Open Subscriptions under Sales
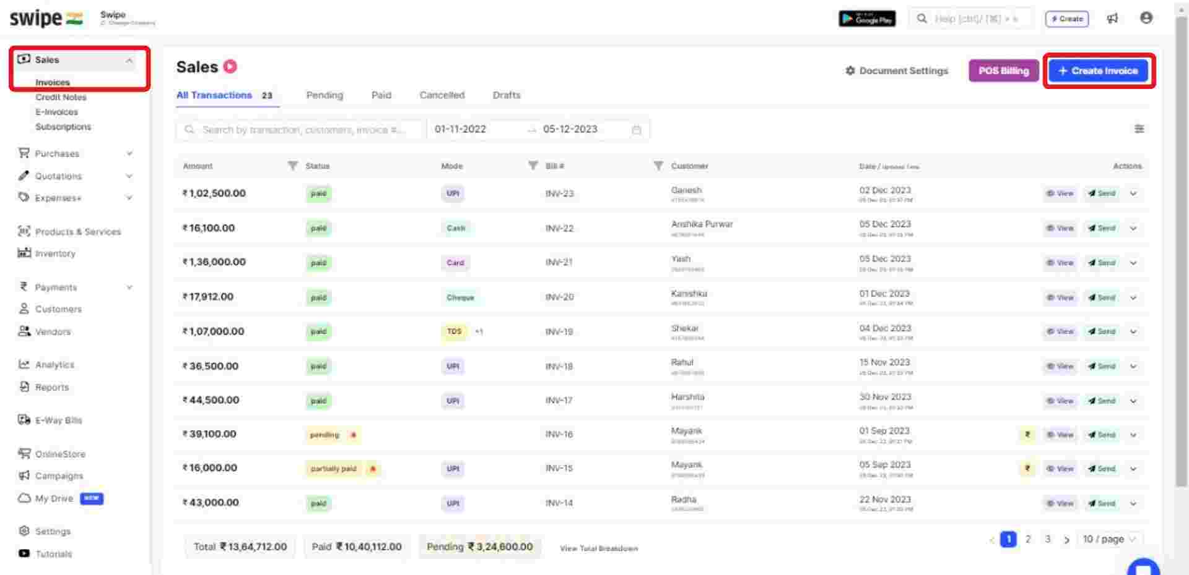 coord(63,127)
